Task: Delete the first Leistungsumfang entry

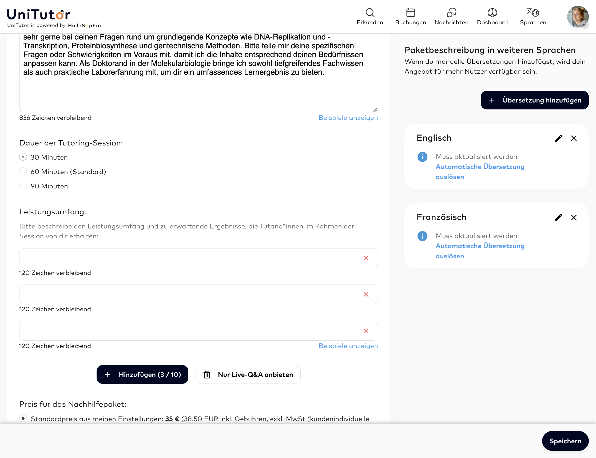Action: [366, 258]
